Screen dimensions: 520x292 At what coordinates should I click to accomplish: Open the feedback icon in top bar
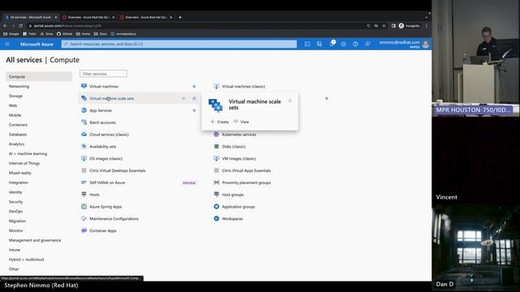click(x=367, y=44)
